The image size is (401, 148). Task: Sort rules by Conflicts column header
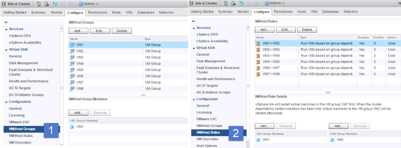(378, 37)
